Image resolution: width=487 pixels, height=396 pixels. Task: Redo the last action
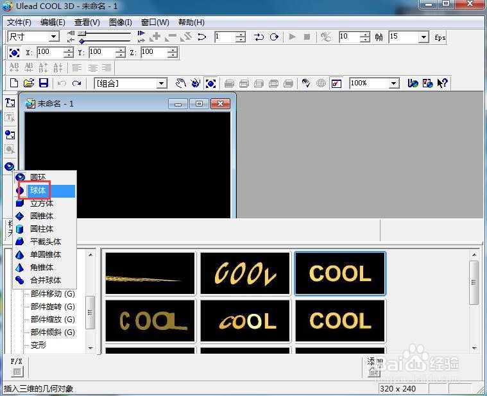[76, 83]
